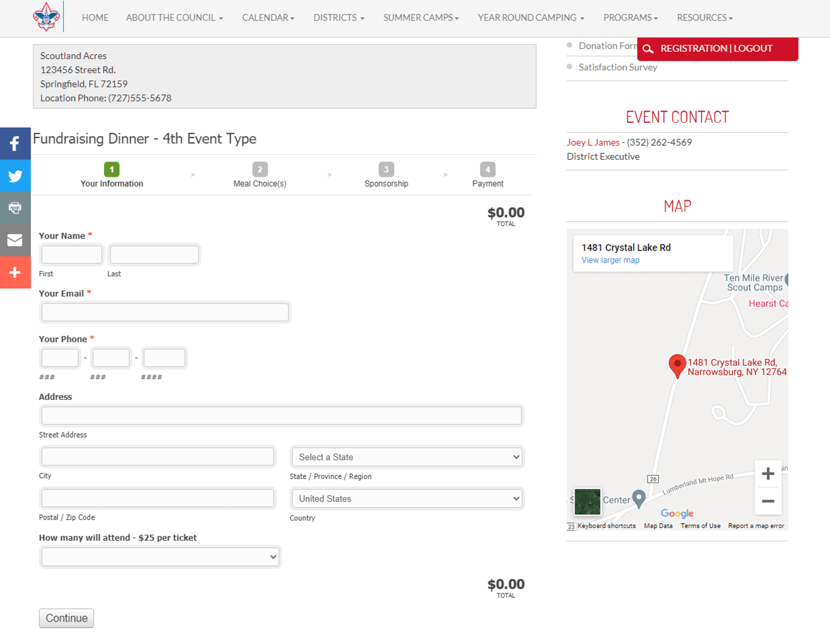Screen dimensions: 830x636
Task: Open the ticket quantity dropdown
Action: pyautogui.click(x=160, y=557)
